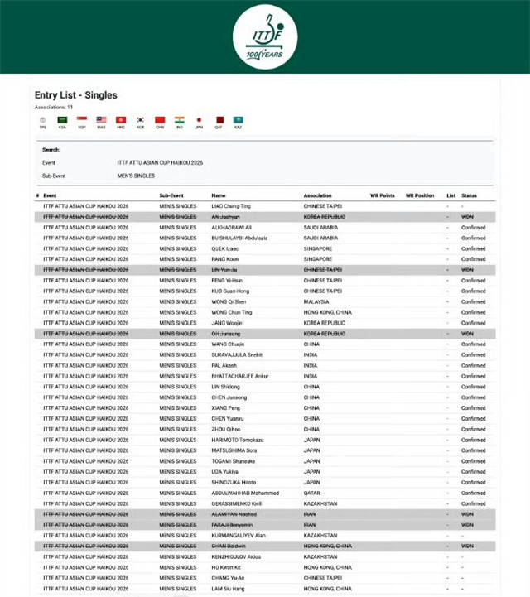Click player name WONG Chun Ting

pyautogui.click(x=232, y=312)
